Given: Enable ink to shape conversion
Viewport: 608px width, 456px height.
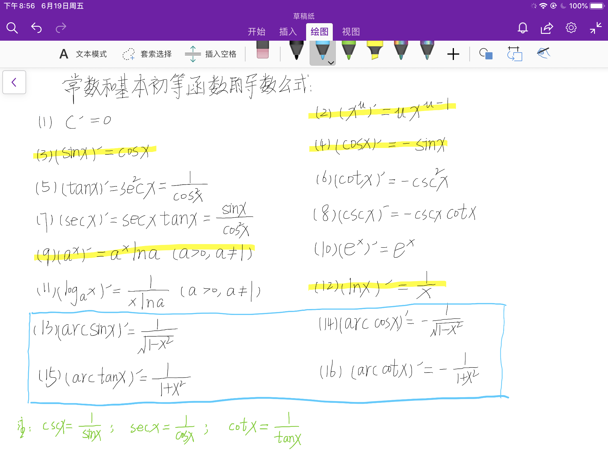Looking at the screenshot, I should pyautogui.click(x=486, y=54).
